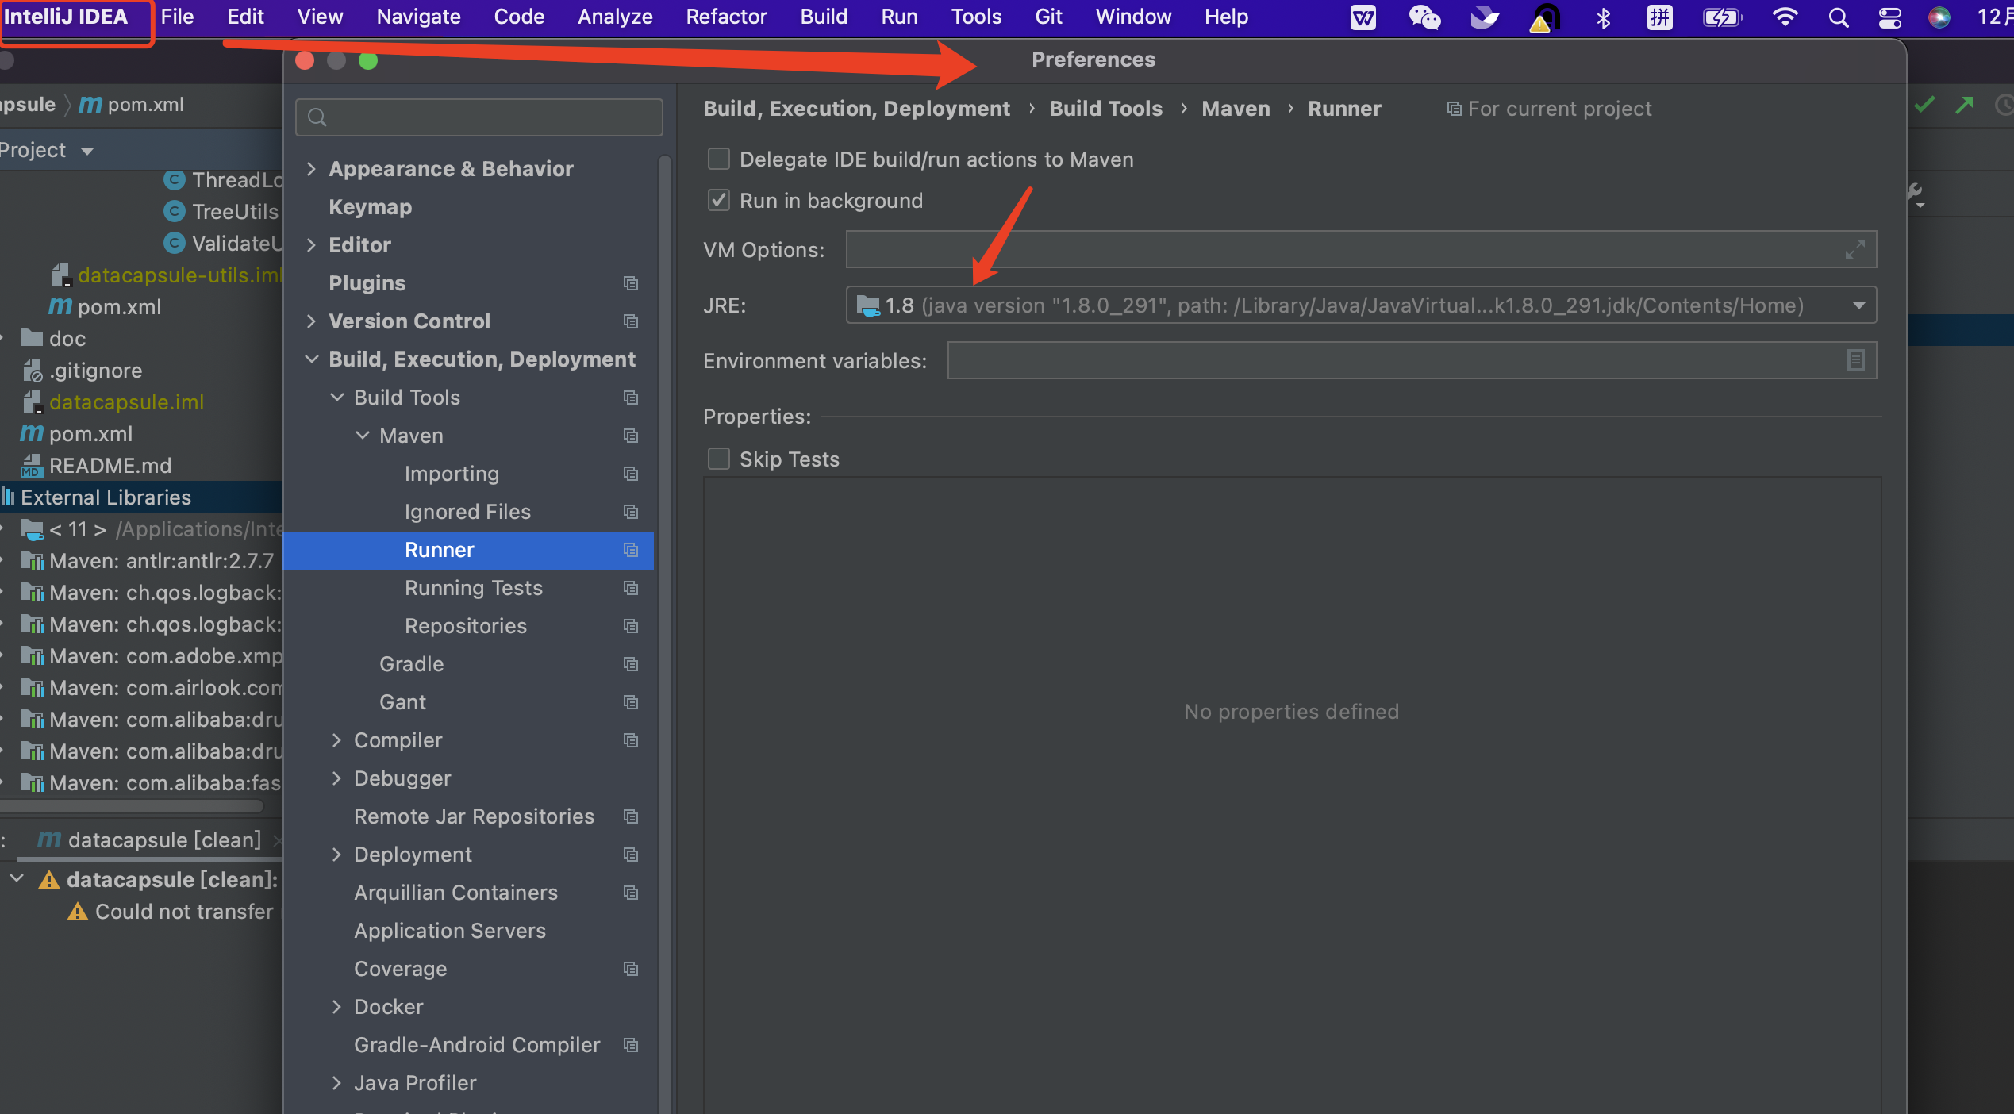Expand the Appearance & Behavior section
2014x1114 pixels.
311,169
